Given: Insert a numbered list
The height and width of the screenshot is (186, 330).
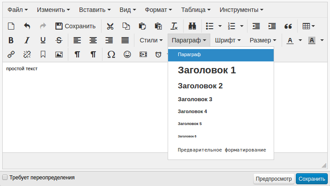Looking at the screenshot, I should click(x=232, y=26).
